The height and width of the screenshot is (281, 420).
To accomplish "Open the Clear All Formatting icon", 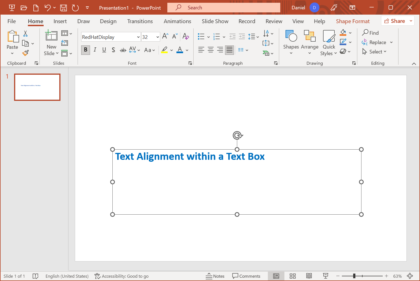I will pyautogui.click(x=186, y=36).
